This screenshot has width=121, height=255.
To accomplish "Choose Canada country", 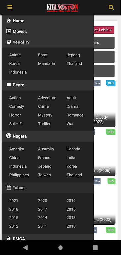I will (x=73, y=149).
